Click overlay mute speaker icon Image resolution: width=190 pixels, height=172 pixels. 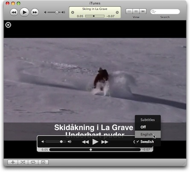point(43,142)
